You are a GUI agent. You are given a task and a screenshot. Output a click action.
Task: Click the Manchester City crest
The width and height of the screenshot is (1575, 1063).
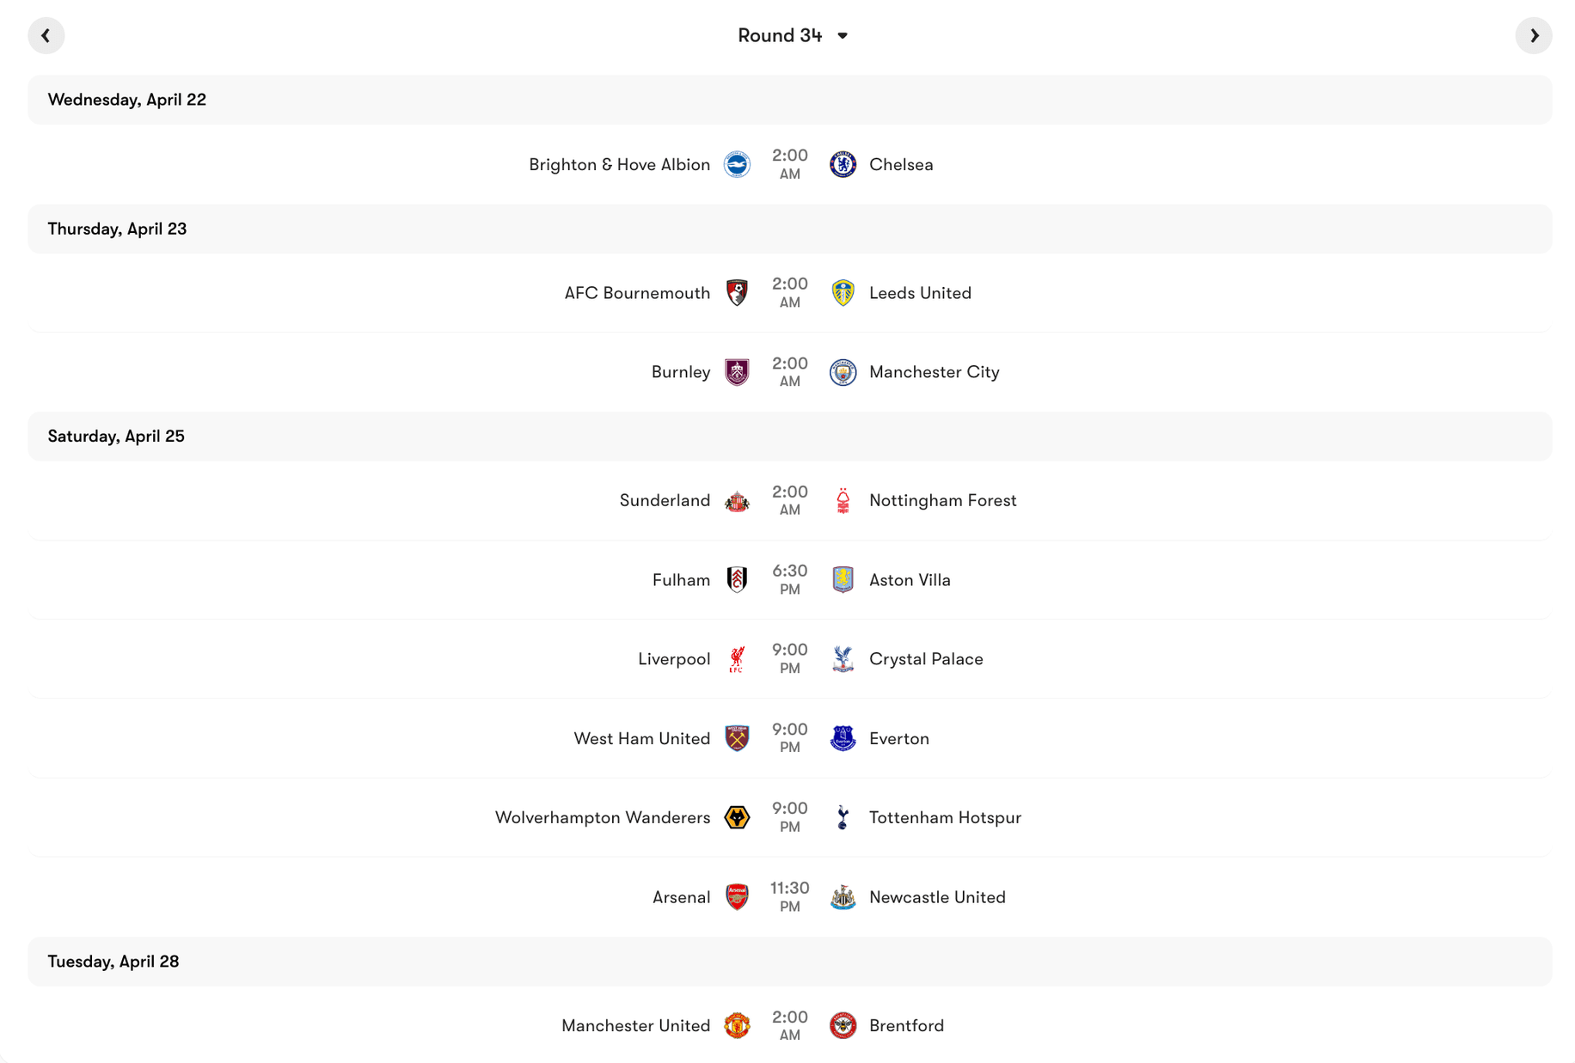click(843, 372)
